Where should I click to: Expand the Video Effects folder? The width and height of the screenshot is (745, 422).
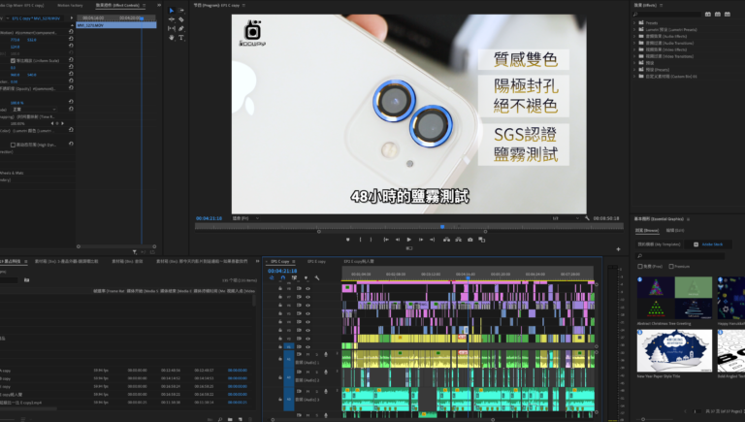pos(636,50)
